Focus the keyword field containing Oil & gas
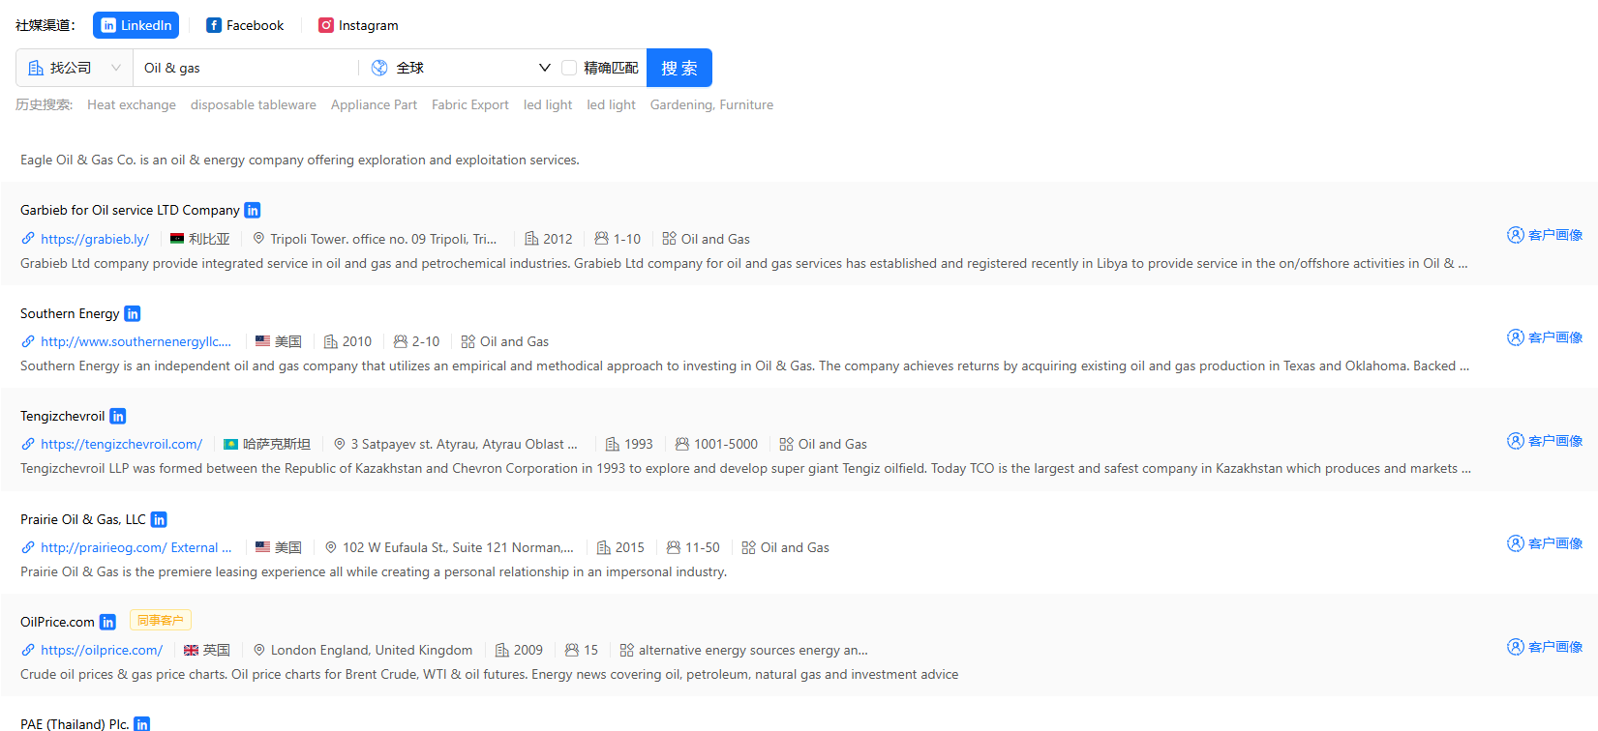1598x731 pixels. [246, 68]
